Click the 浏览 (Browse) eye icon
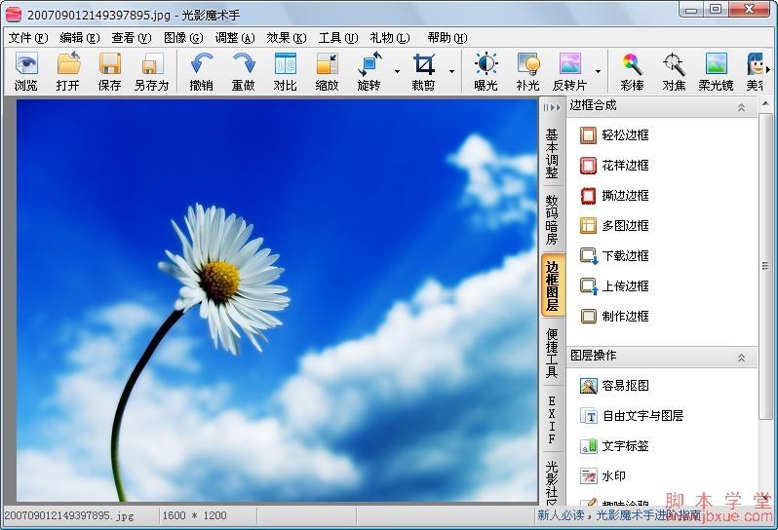Screen dimensions: 778x530 click(25, 64)
